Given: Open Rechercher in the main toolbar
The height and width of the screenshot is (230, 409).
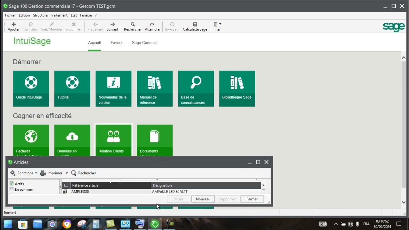Looking at the screenshot, I should (x=133, y=27).
